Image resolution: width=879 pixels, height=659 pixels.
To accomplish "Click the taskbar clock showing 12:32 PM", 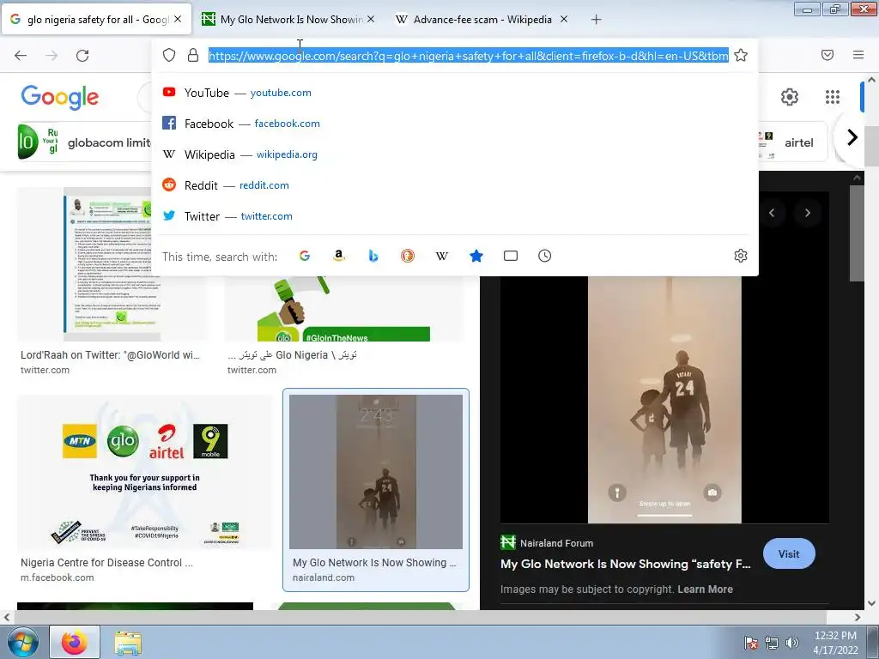I will (x=835, y=643).
